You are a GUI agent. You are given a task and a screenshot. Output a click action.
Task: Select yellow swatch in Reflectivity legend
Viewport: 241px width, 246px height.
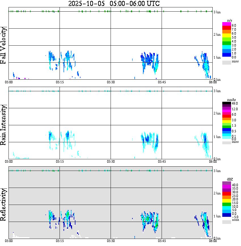[x=227, y=201]
